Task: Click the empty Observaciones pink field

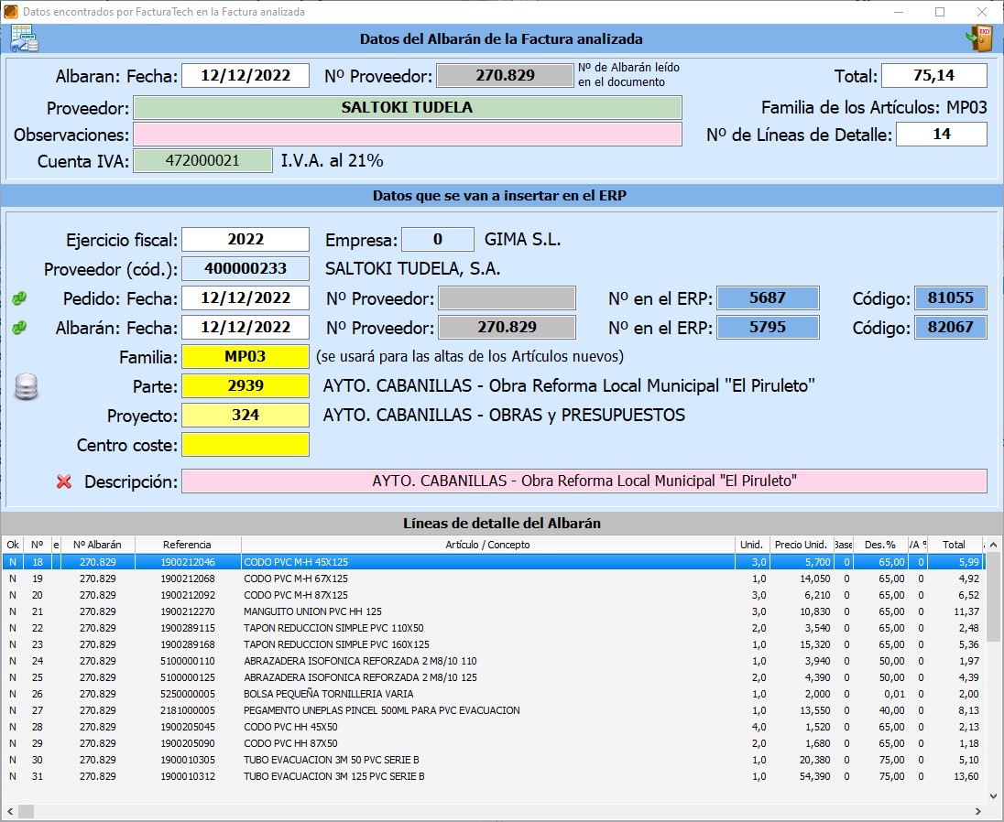Action: point(408,135)
